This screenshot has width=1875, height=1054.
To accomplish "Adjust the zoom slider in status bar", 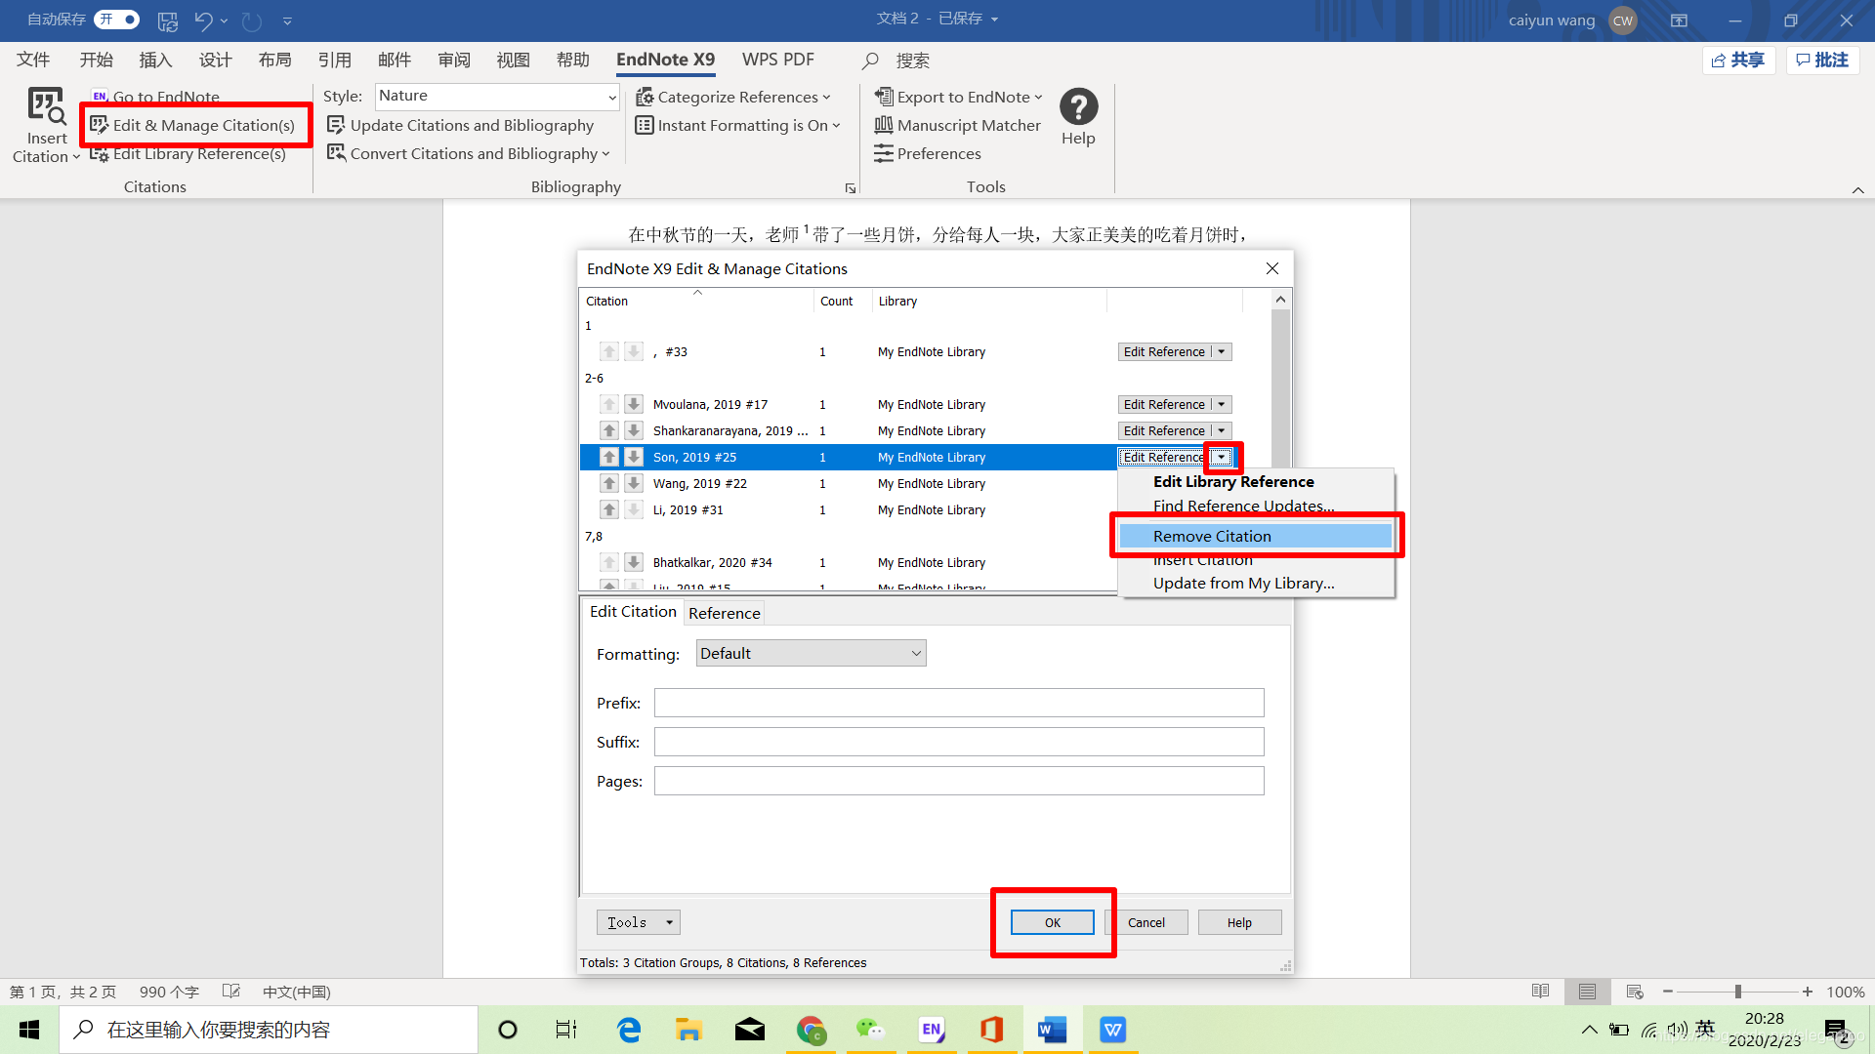I will [x=1737, y=992].
